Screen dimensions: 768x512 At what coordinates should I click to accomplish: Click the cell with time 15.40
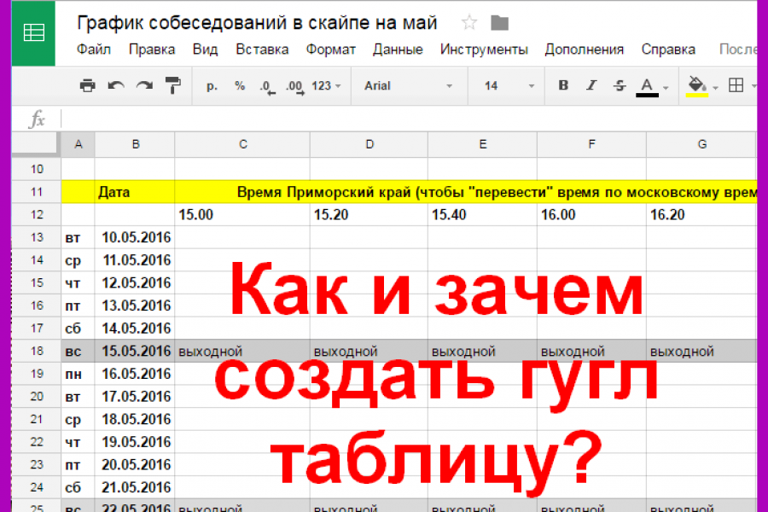click(482, 214)
